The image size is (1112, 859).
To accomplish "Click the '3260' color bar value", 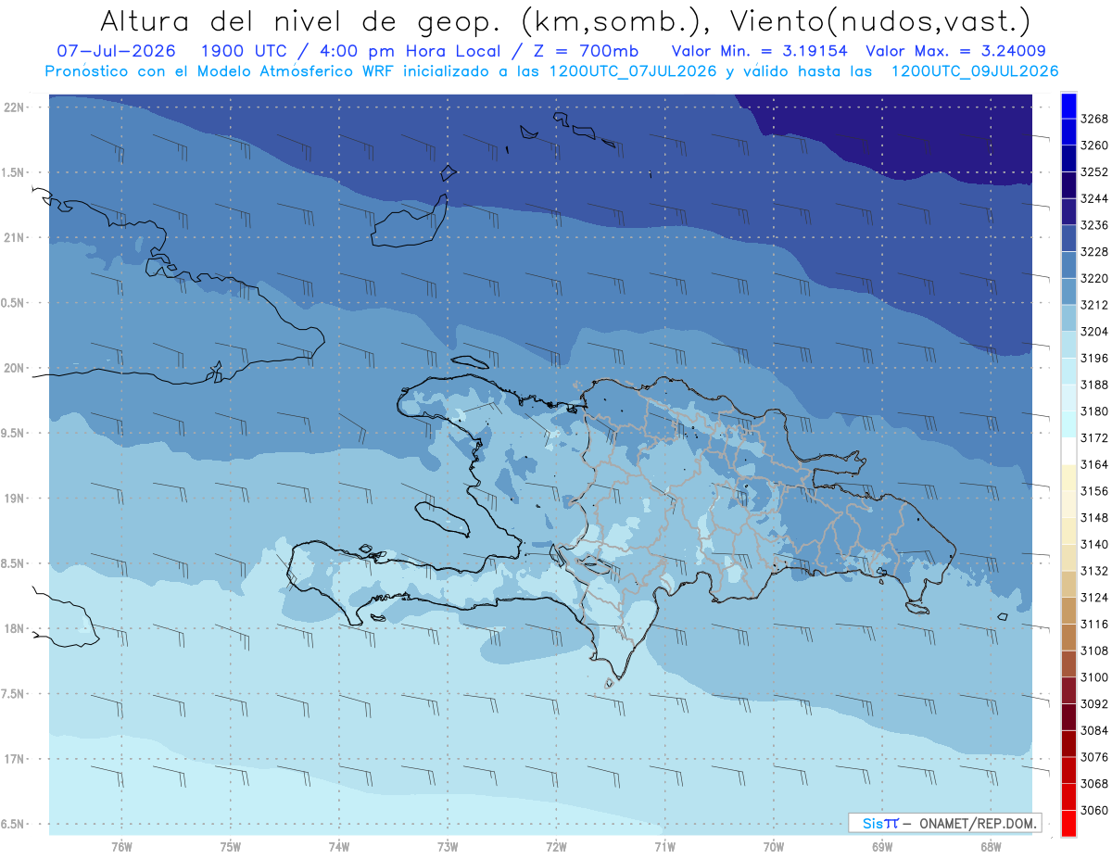I will [x=1094, y=145].
